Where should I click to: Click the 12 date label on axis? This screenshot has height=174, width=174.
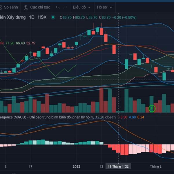click(x=101, y=166)
